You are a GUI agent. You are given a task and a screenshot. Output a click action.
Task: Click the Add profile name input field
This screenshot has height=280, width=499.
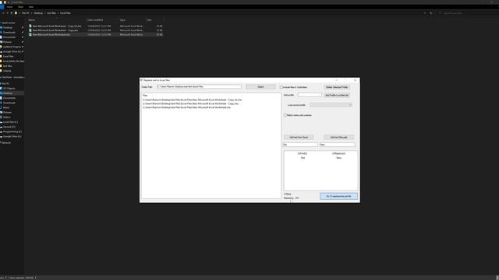click(x=310, y=95)
